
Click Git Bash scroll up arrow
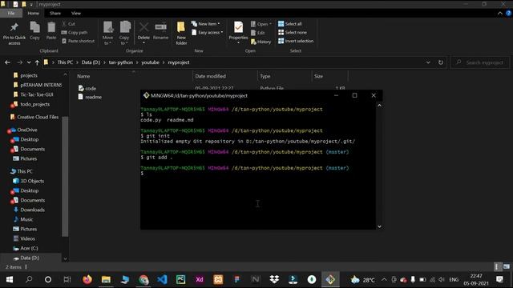379,105
